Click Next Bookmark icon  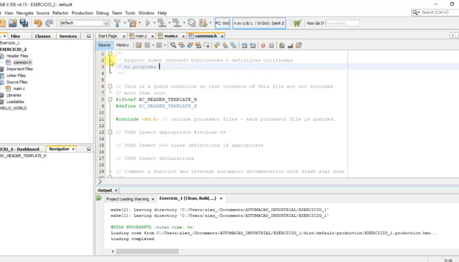(x=225, y=45)
